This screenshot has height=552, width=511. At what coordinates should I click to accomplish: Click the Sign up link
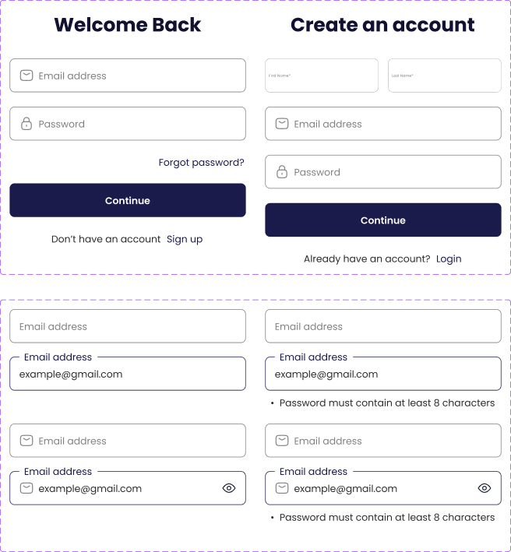[185, 239]
